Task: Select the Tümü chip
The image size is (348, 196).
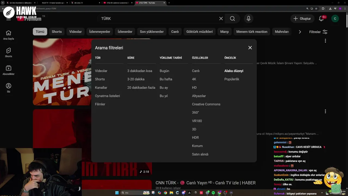Action: (40, 32)
